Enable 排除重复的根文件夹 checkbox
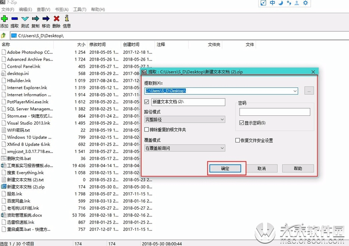Screen dimensions: 349x246 click(x=147, y=130)
